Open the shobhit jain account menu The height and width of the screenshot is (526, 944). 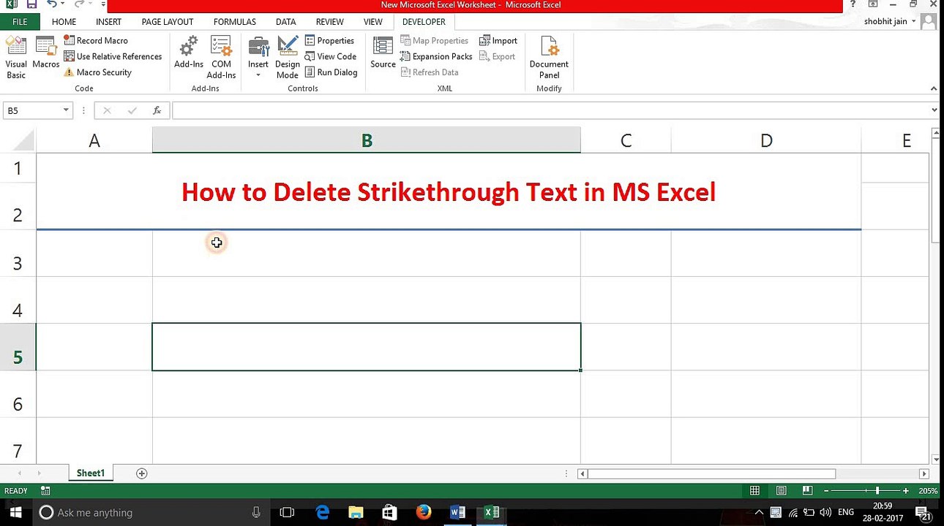point(890,22)
